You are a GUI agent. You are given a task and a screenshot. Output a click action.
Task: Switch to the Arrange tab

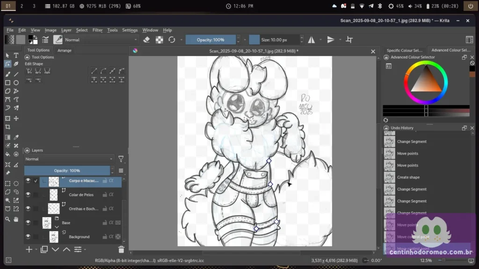(x=65, y=50)
